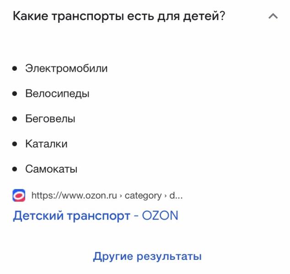
Task: Show more via "Другие результаты"
Action: coord(147,257)
